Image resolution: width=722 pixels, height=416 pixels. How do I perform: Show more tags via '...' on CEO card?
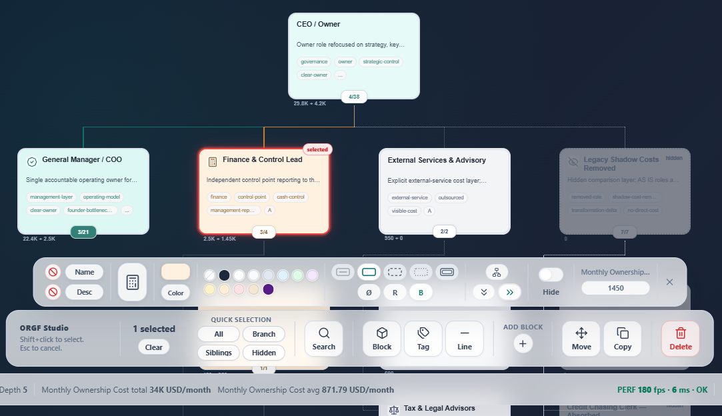coord(340,75)
